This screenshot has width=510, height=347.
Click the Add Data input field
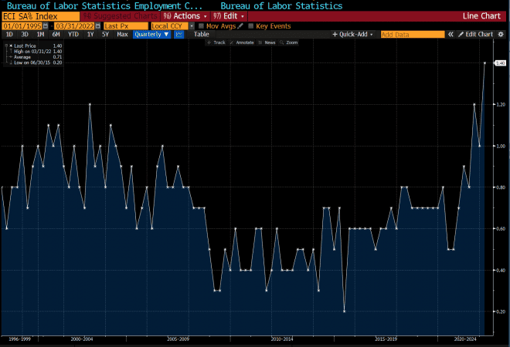[413, 35]
